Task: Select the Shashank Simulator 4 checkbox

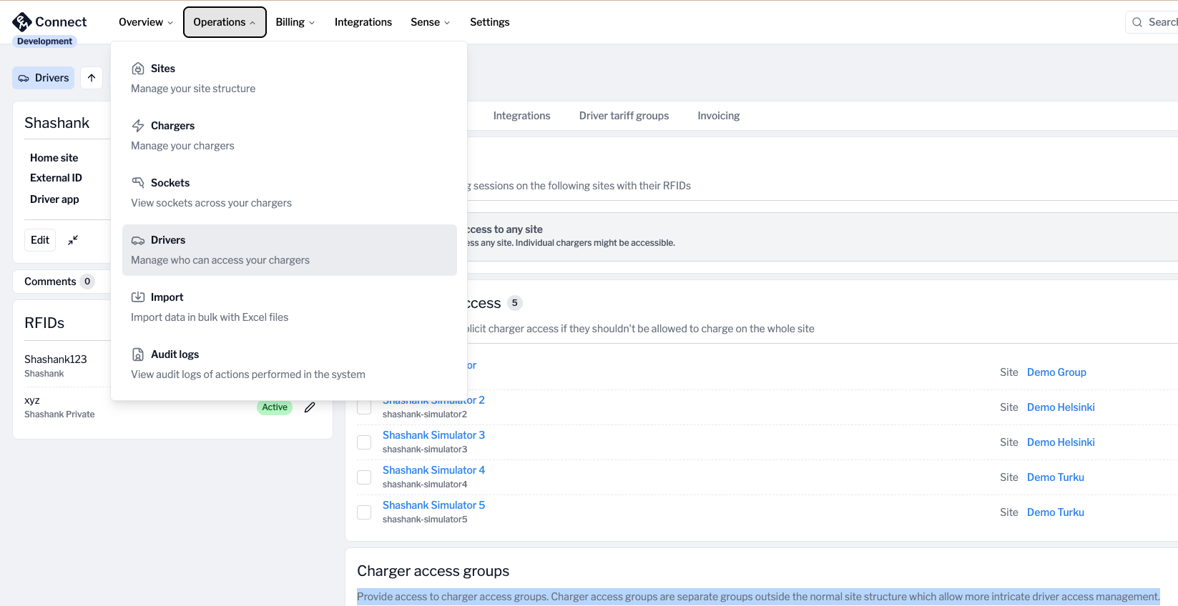Action: (364, 477)
